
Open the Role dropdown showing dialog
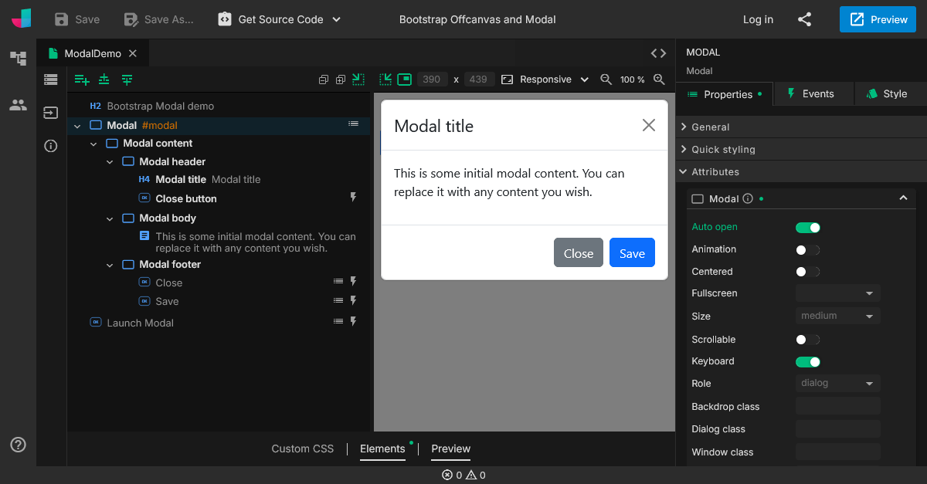[838, 383]
